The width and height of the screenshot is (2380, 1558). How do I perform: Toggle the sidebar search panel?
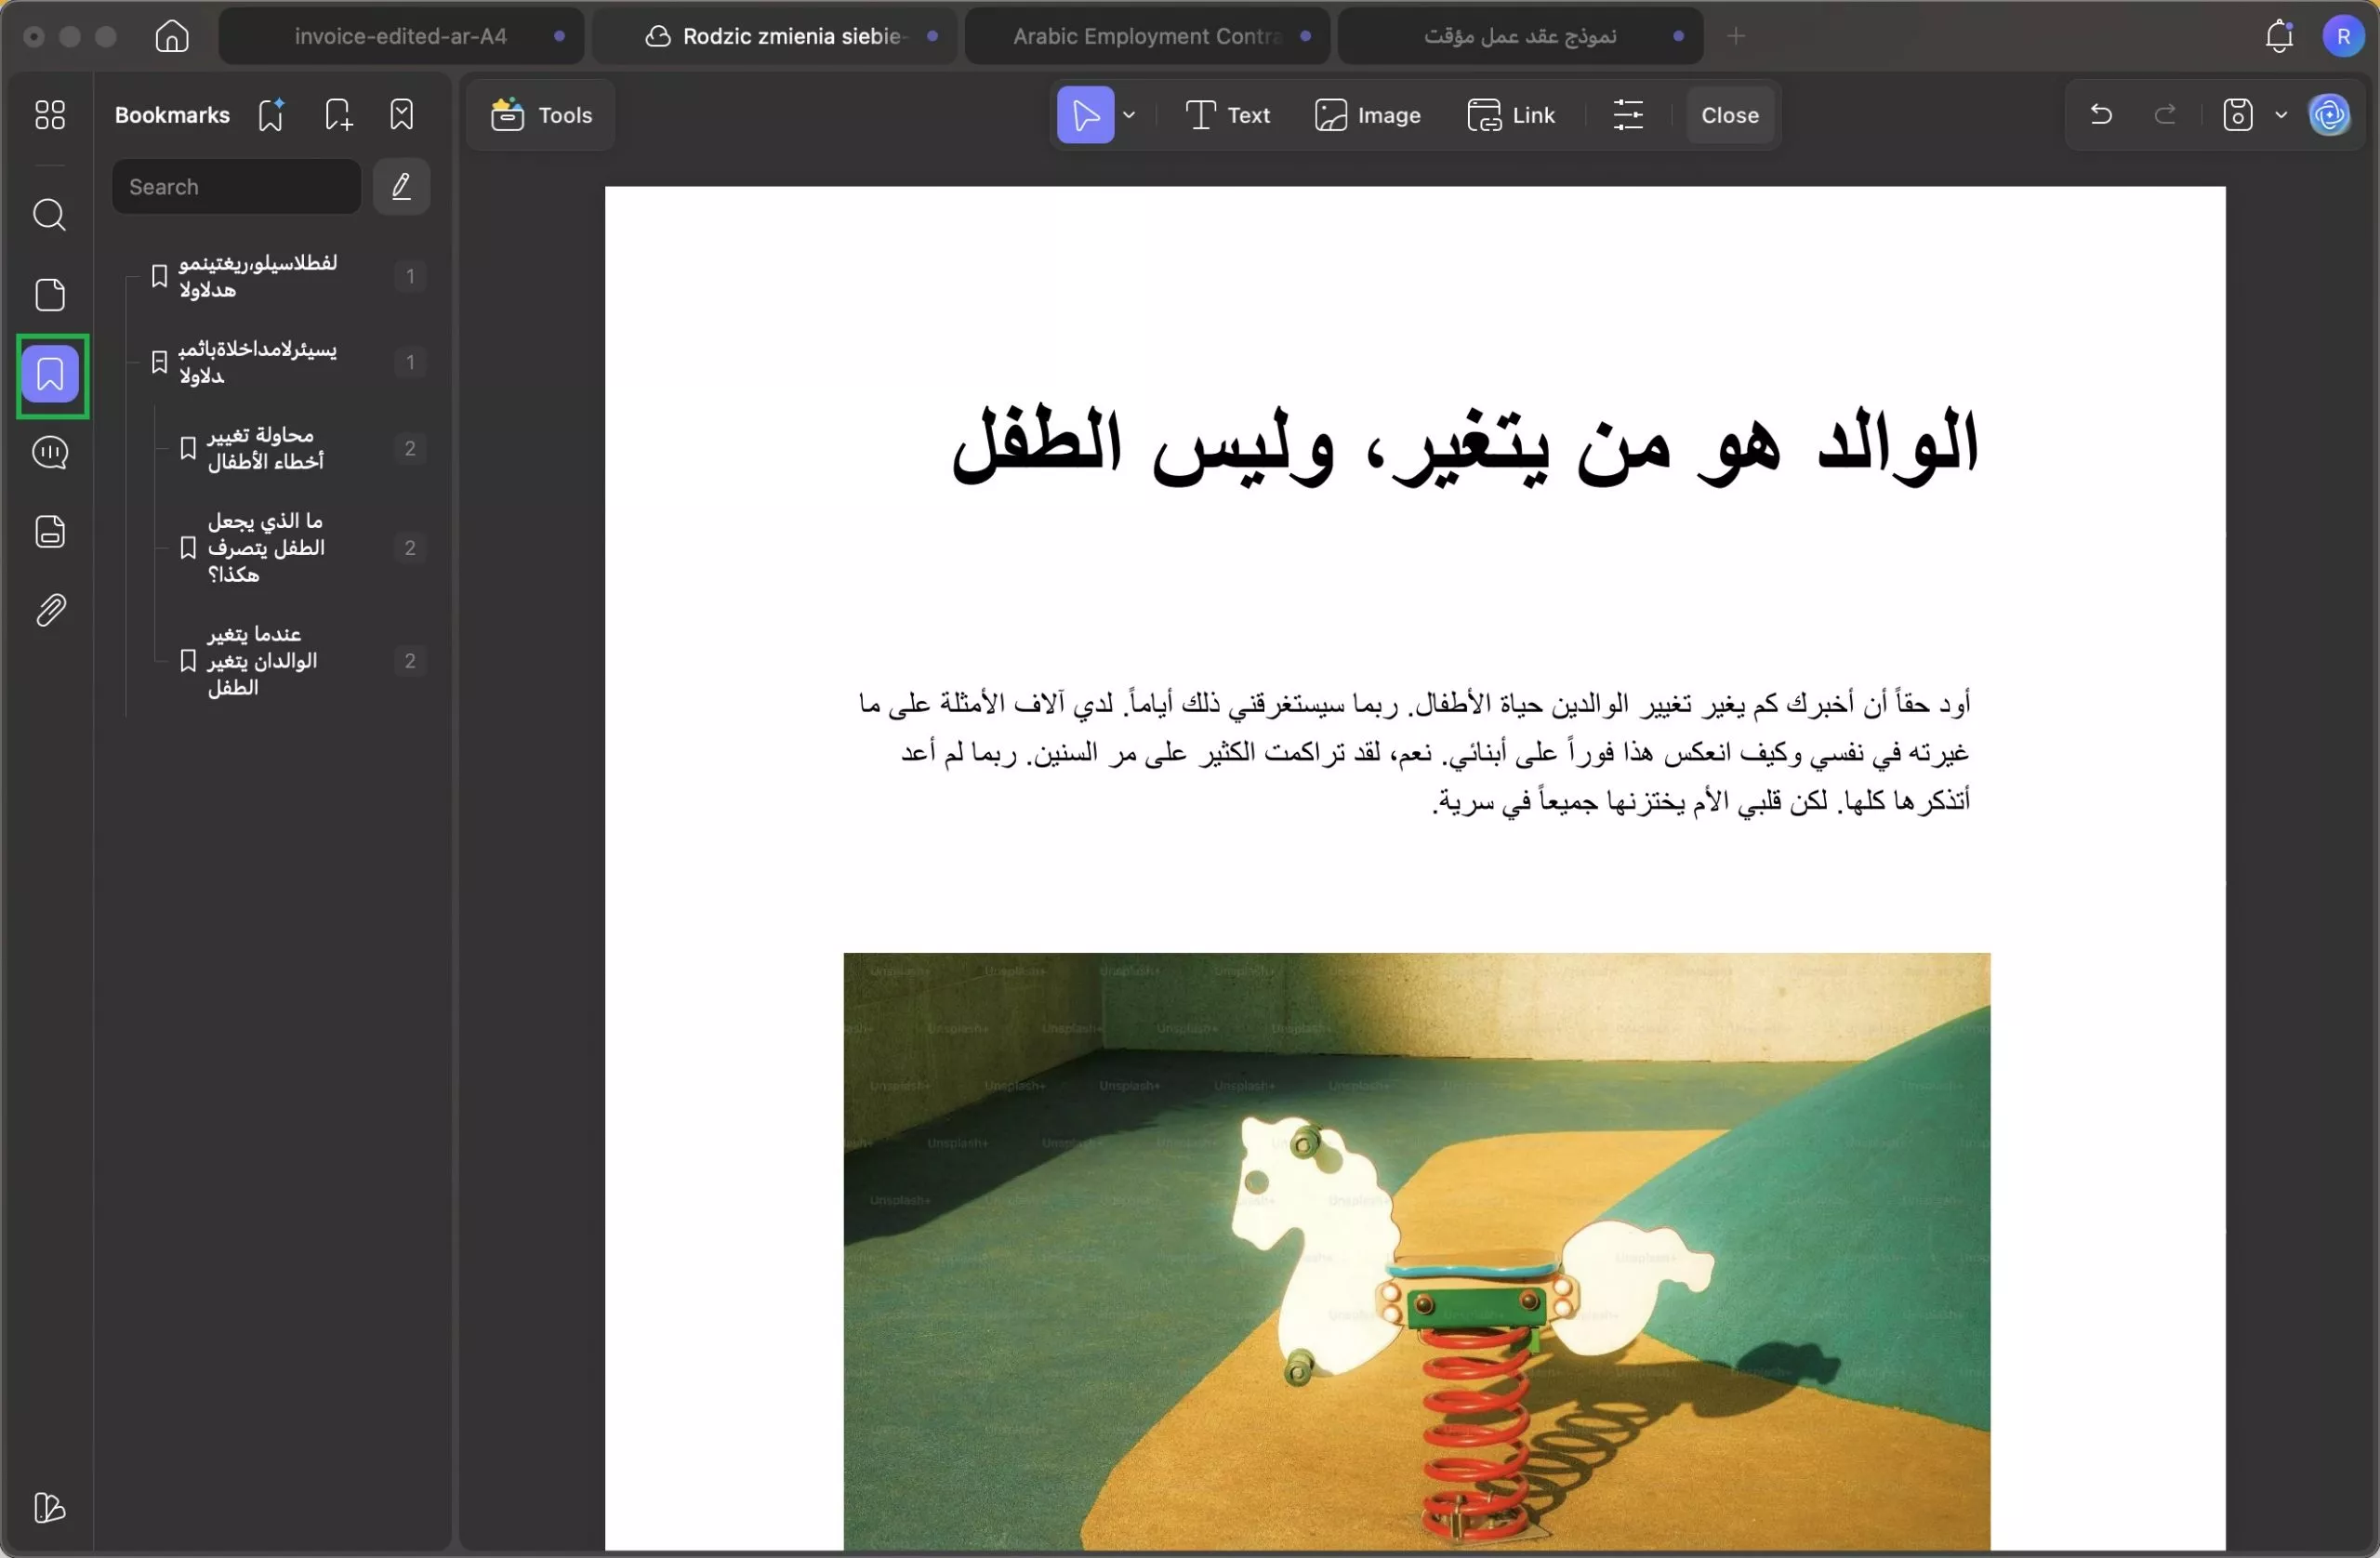(x=49, y=215)
